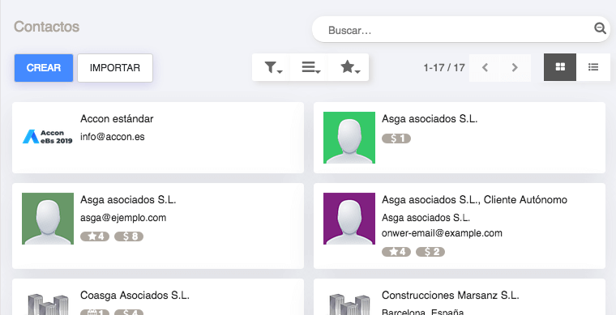Click building icon of Coasga Asociados
616x315 pixels.
pyautogui.click(x=48, y=304)
